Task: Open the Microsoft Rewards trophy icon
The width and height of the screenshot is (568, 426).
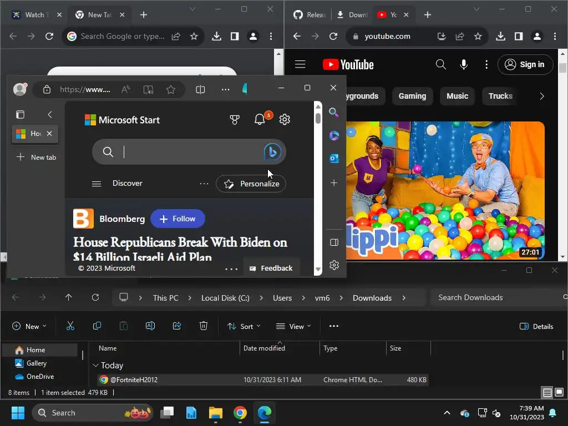Action: pyautogui.click(x=235, y=120)
